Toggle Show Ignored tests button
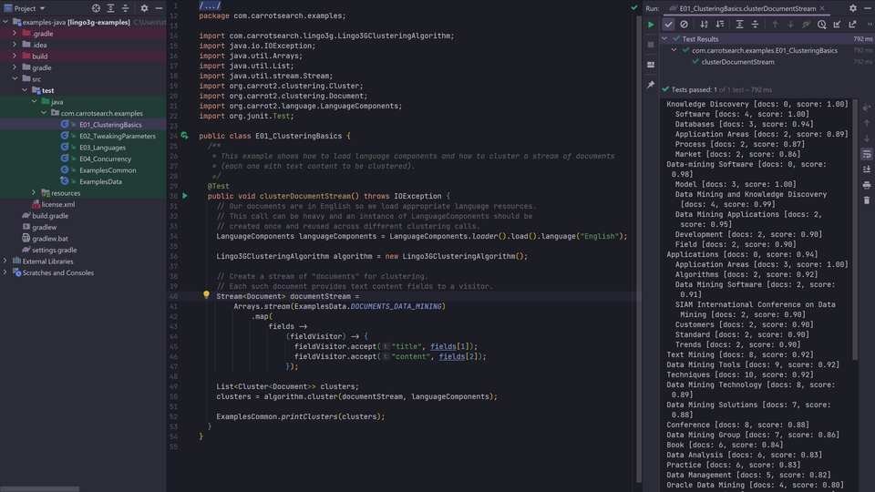The width and height of the screenshot is (875, 492). [x=685, y=25]
